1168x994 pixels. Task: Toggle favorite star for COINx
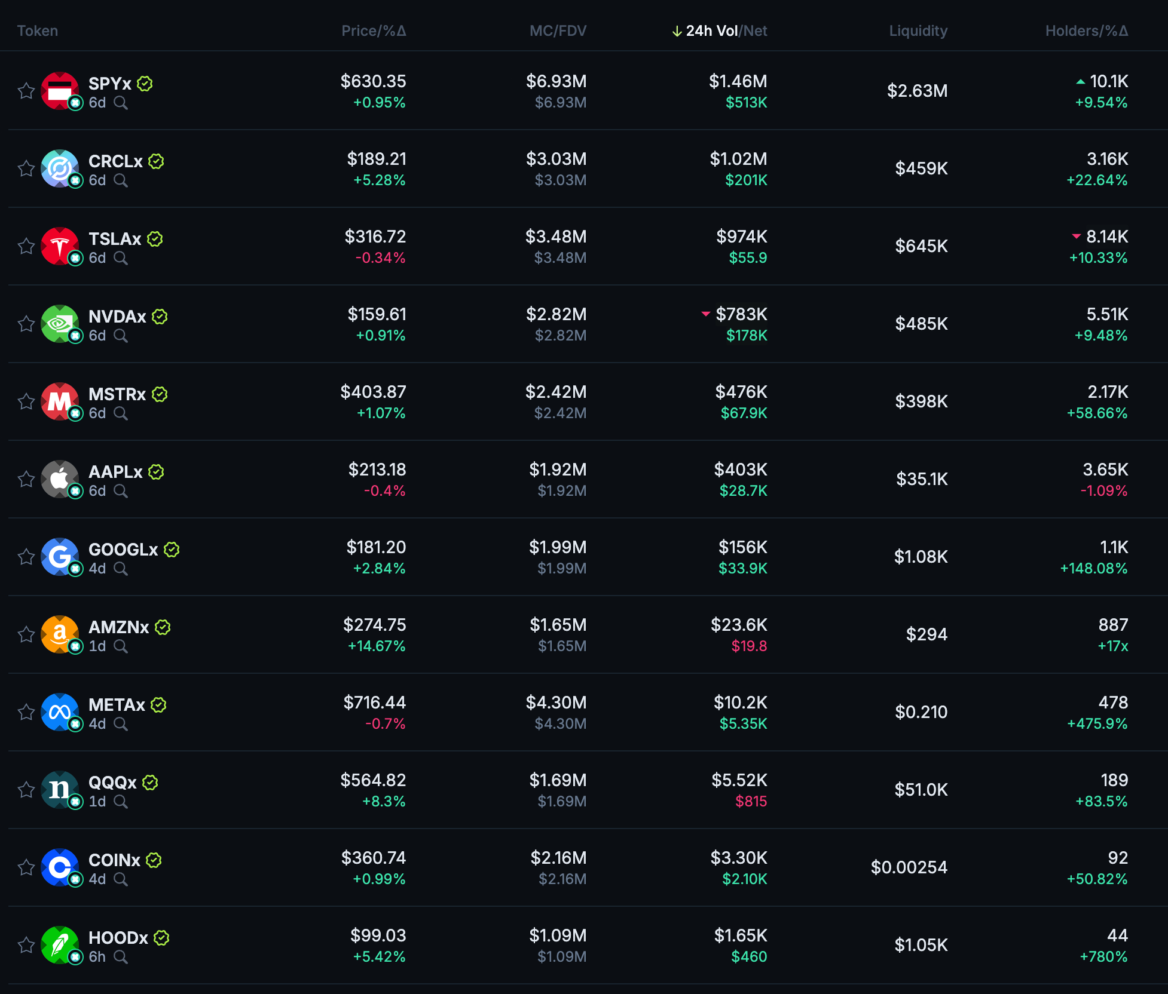point(26,867)
